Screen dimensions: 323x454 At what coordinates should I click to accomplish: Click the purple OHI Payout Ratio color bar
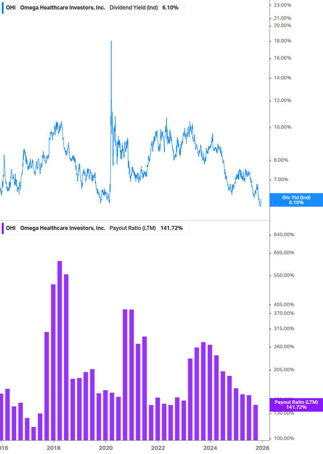(3, 228)
